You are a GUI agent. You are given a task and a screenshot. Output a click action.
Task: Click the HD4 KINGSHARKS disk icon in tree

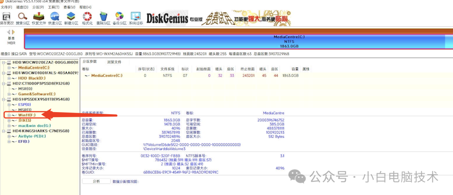tap(8, 131)
